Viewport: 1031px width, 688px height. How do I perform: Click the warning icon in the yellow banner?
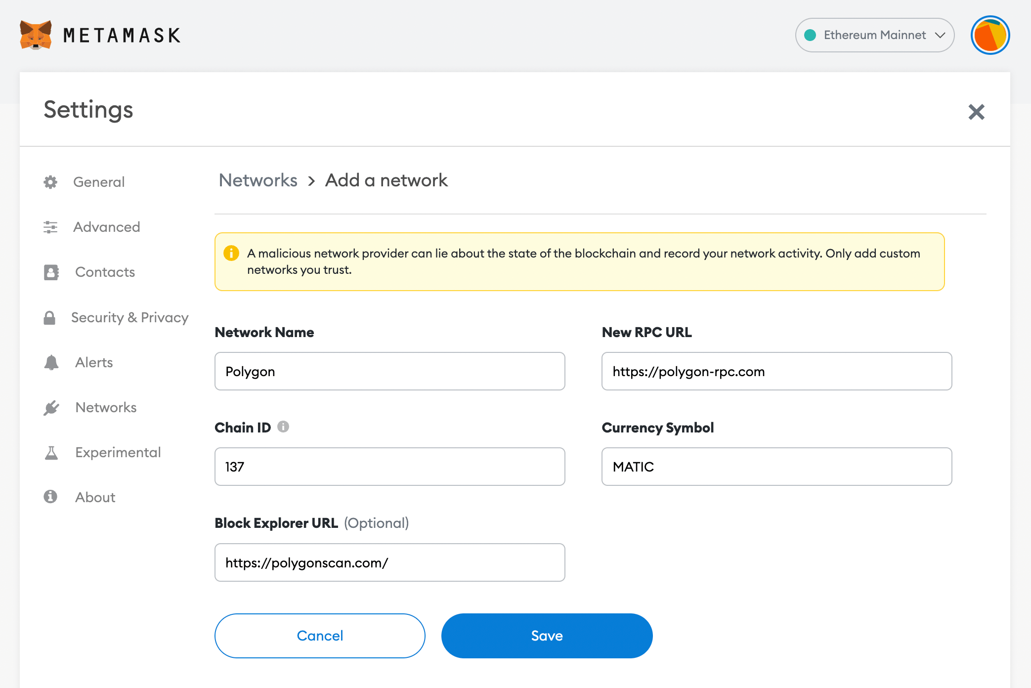[231, 253]
